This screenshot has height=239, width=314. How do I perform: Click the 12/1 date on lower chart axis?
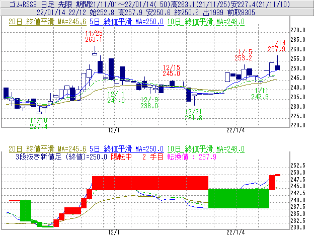pyautogui.click(x=114, y=232)
